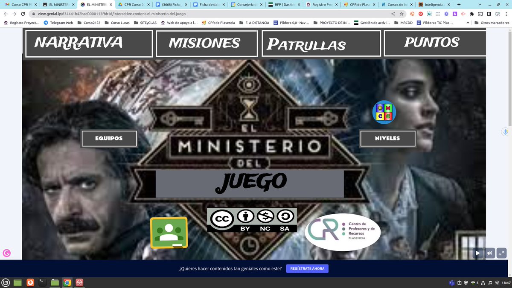Click the REGÍSTRATE AHORA button
Viewport: 512px width, 288px height.
(x=307, y=269)
